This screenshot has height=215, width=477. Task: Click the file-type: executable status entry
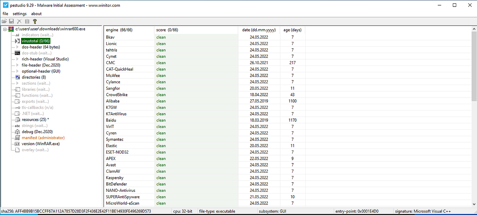click(217, 211)
